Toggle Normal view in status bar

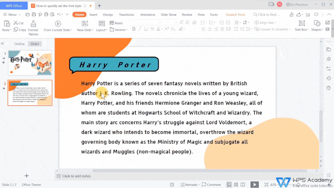click(229, 185)
